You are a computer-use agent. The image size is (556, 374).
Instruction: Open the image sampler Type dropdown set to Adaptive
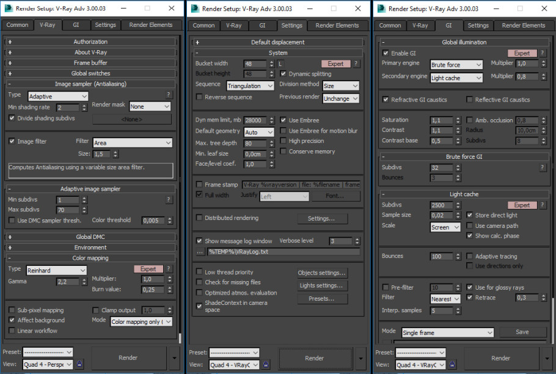pos(58,97)
